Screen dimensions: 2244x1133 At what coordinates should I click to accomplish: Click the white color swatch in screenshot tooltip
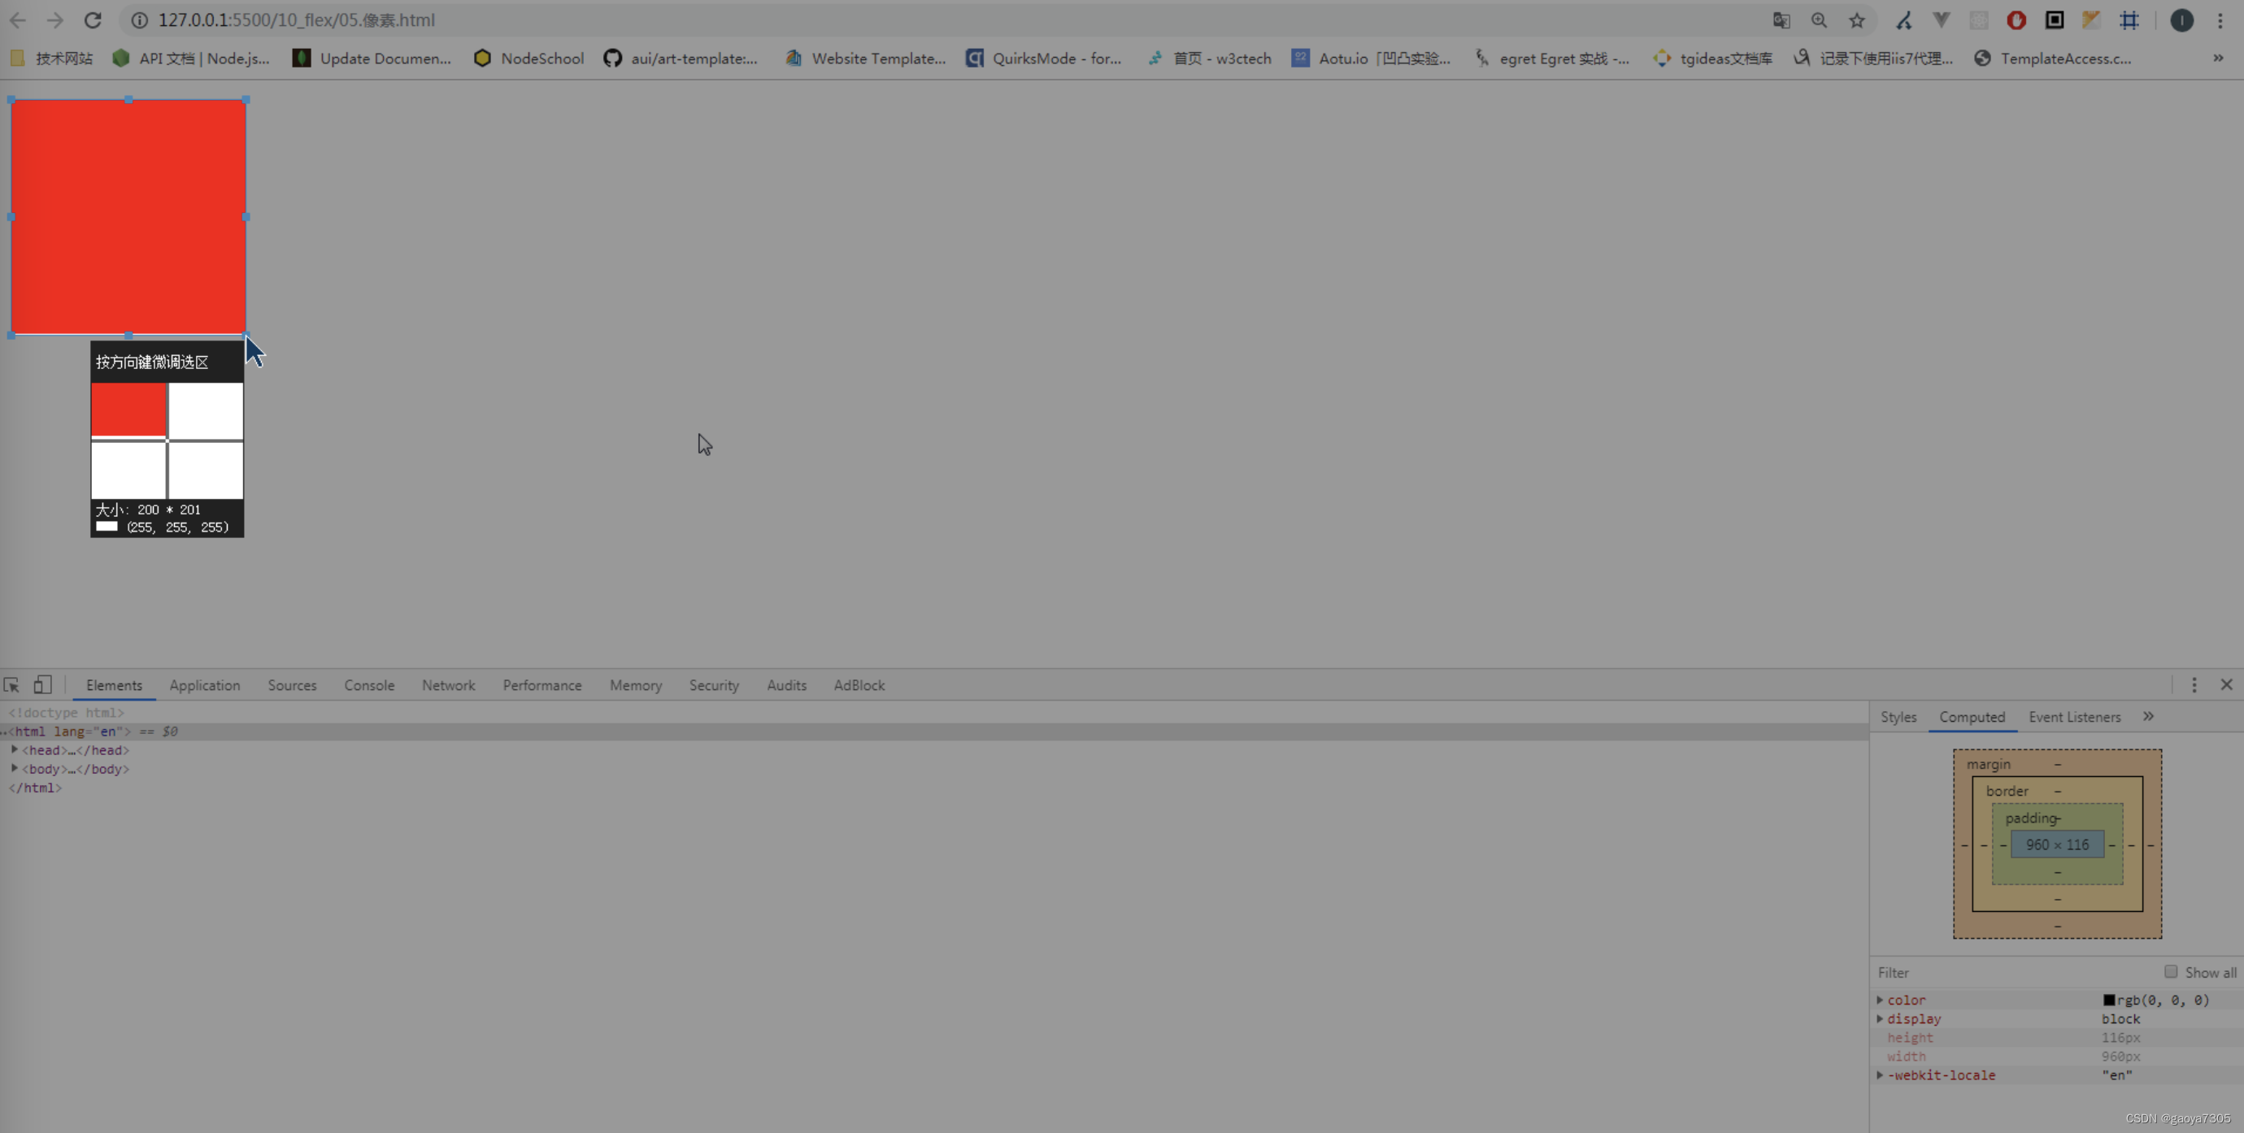pyautogui.click(x=107, y=526)
